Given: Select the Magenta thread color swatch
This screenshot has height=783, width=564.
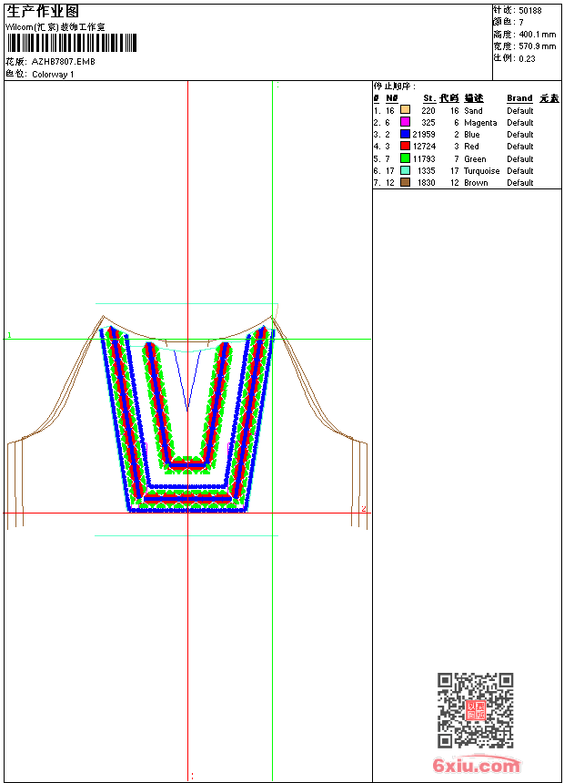Looking at the screenshot, I should coord(405,122).
